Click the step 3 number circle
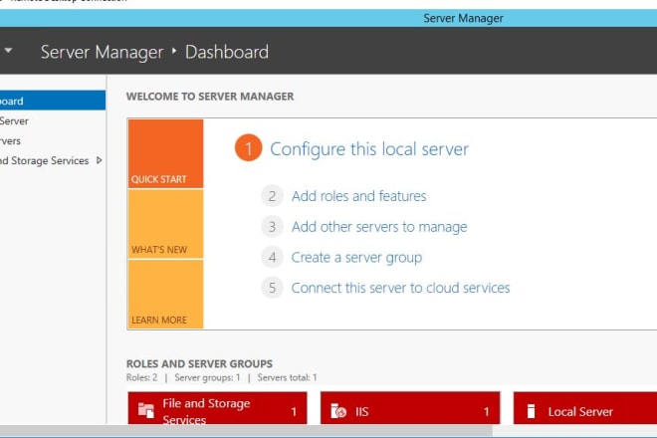This screenshot has width=657, height=438. point(272,226)
